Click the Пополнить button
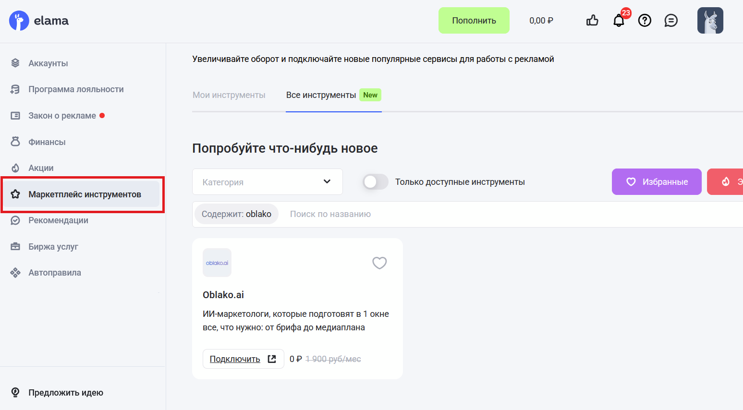Image resolution: width=743 pixels, height=410 pixels. (474, 21)
